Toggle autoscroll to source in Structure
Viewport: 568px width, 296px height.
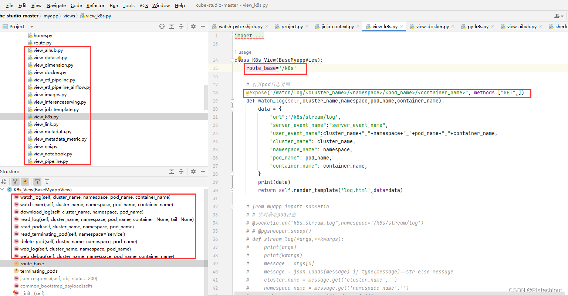click(37, 181)
